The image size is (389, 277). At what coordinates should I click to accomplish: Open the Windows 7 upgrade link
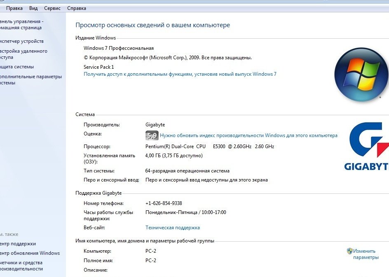point(180,74)
